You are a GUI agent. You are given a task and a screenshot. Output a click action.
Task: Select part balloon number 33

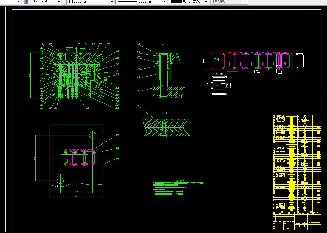(x=117, y=84)
